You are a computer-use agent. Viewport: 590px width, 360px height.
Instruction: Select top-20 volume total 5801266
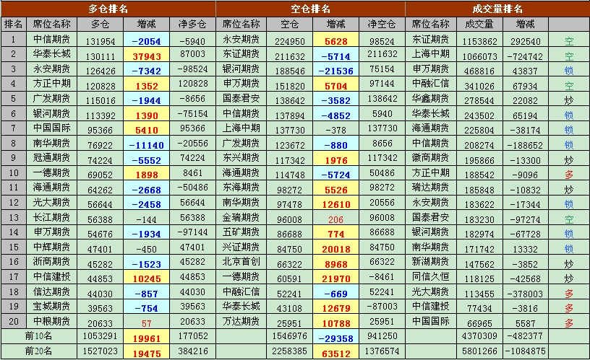(x=479, y=351)
